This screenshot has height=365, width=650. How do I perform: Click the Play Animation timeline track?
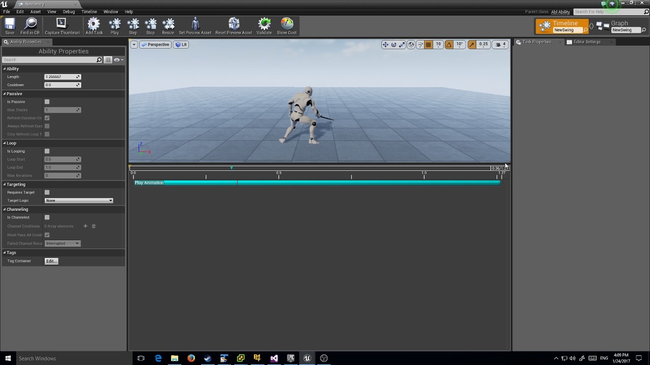click(x=317, y=183)
